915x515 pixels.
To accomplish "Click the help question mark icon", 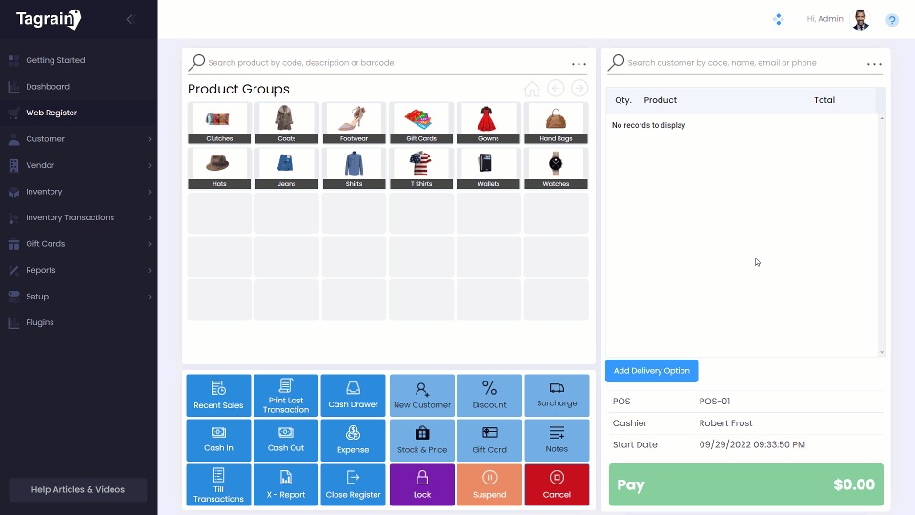I will tap(892, 19).
